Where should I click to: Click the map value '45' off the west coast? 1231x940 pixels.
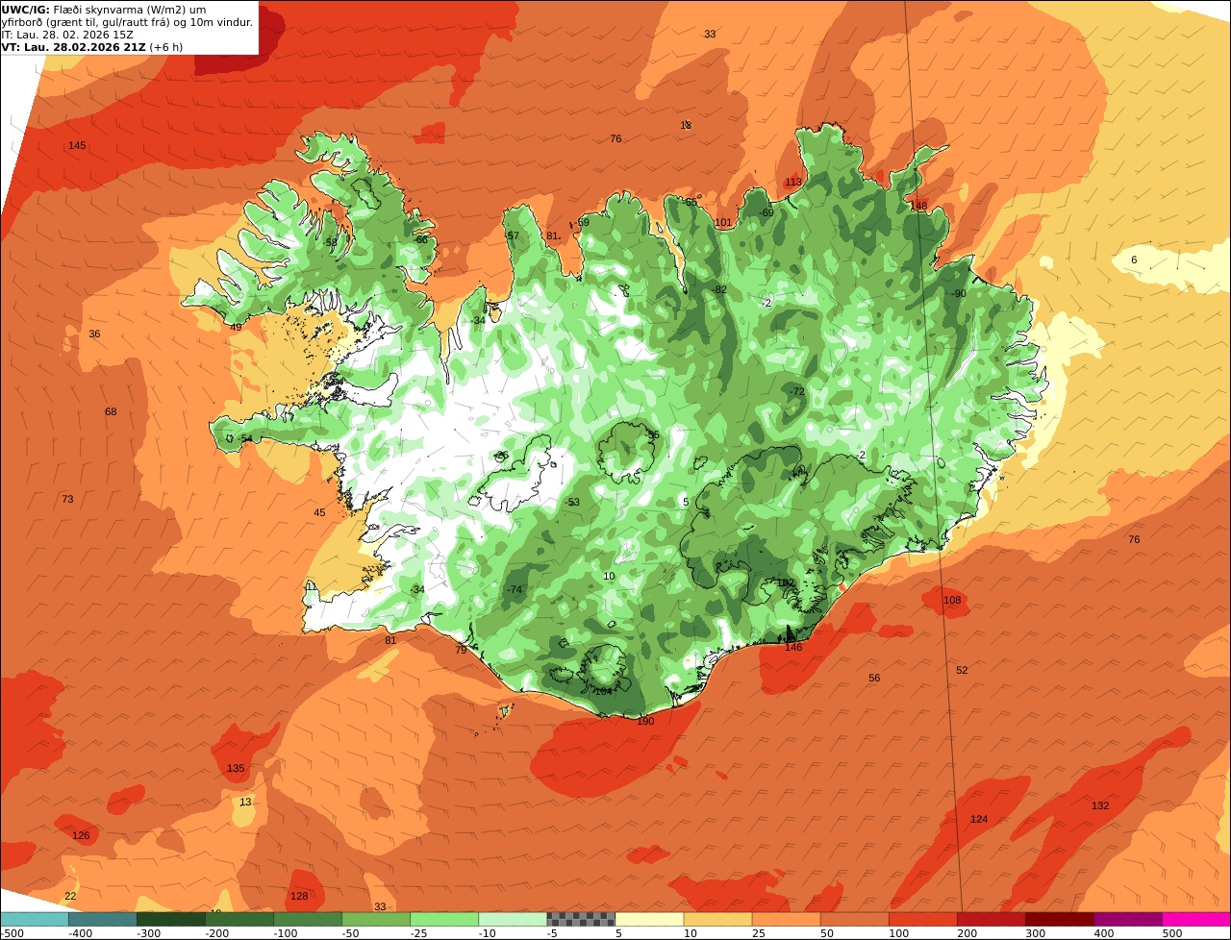(319, 512)
